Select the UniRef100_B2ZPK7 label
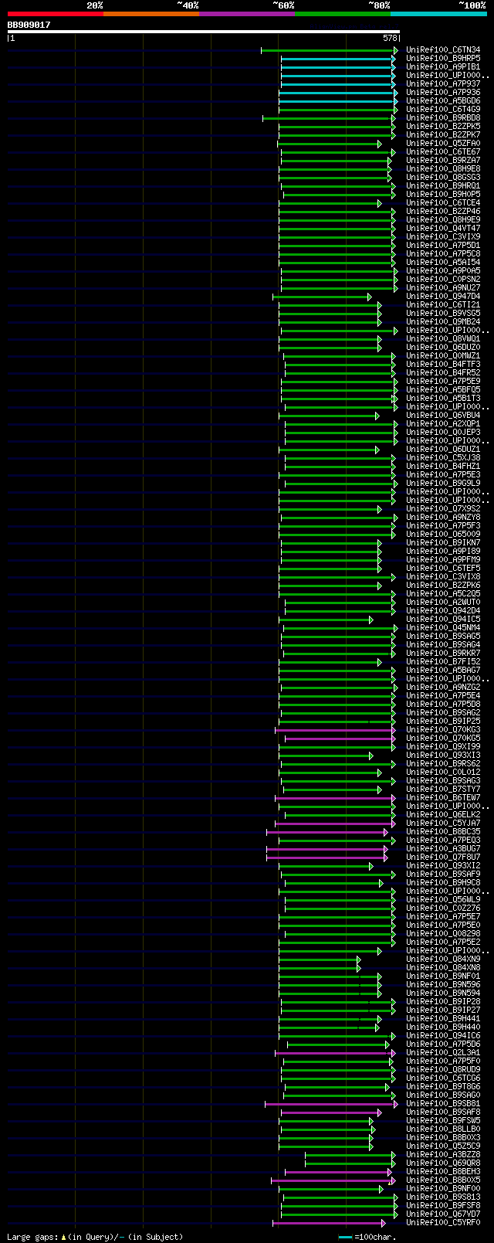The image size is (494, 1243). (443, 135)
